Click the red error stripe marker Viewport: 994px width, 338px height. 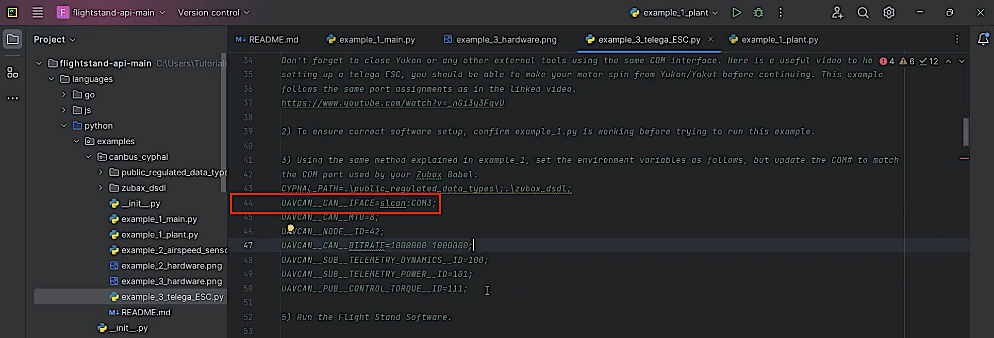pos(965,158)
